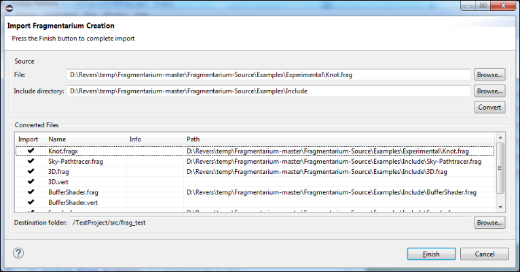Uncheck the import checkmark for Knot.fragx
Viewport: 520px width, 272px height.
pyautogui.click(x=31, y=152)
